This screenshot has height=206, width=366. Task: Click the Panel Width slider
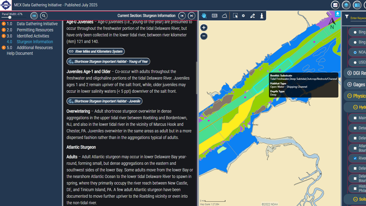click(10, 17)
